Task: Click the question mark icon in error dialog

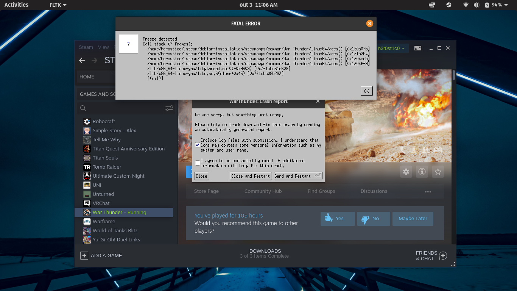Action: point(129,44)
